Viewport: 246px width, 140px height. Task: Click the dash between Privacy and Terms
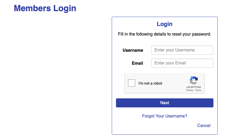tap(194, 90)
